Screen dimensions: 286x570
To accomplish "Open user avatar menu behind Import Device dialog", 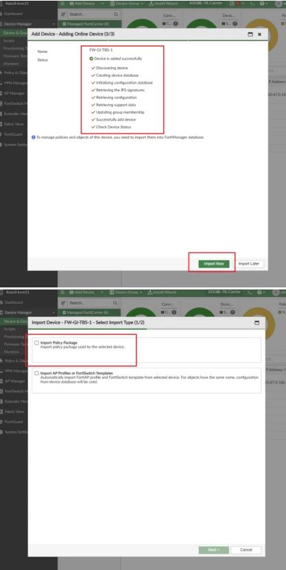I will click(x=276, y=292).
